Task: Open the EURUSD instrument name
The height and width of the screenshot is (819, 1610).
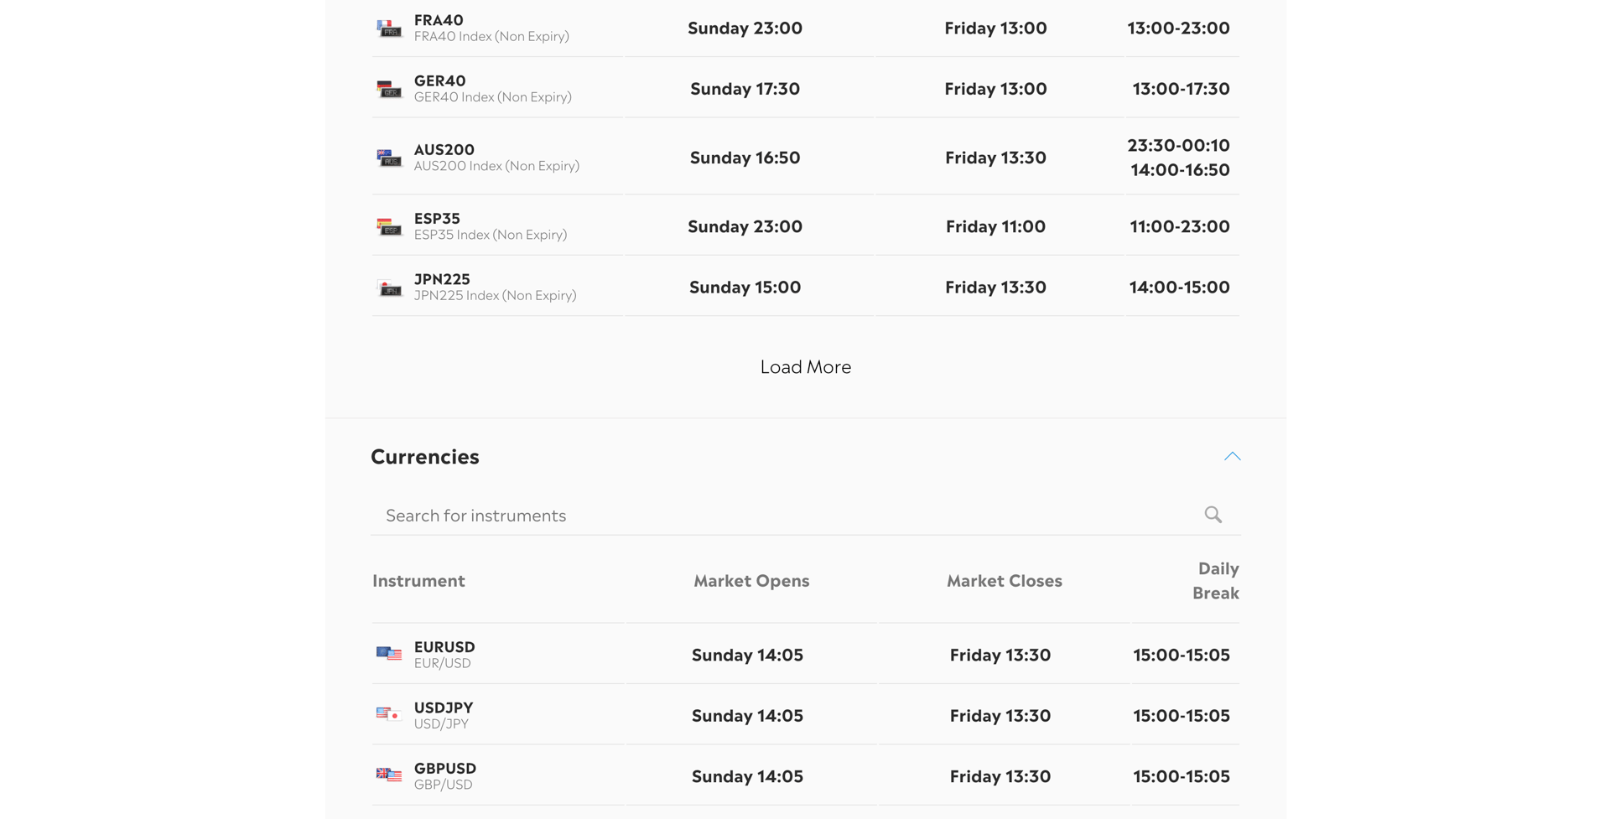Action: coord(444,646)
